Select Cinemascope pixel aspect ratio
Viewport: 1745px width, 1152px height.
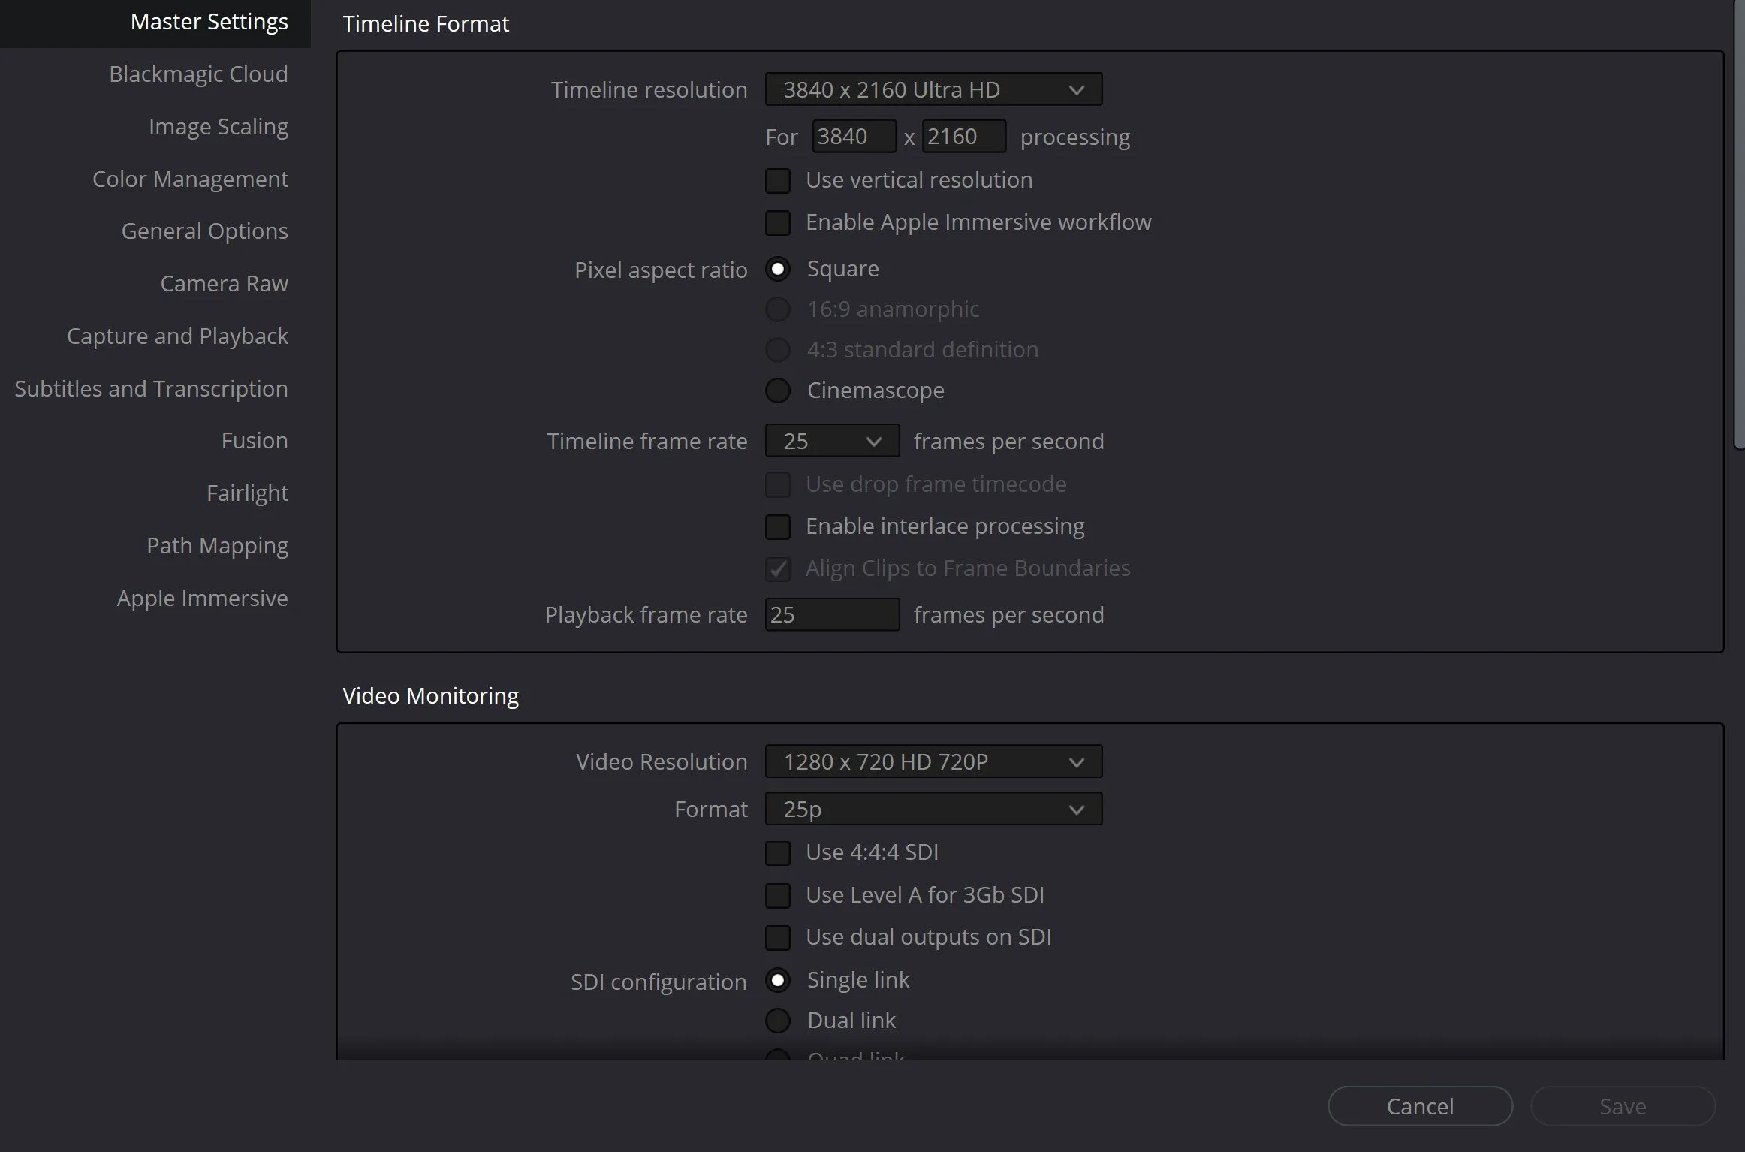coord(778,391)
